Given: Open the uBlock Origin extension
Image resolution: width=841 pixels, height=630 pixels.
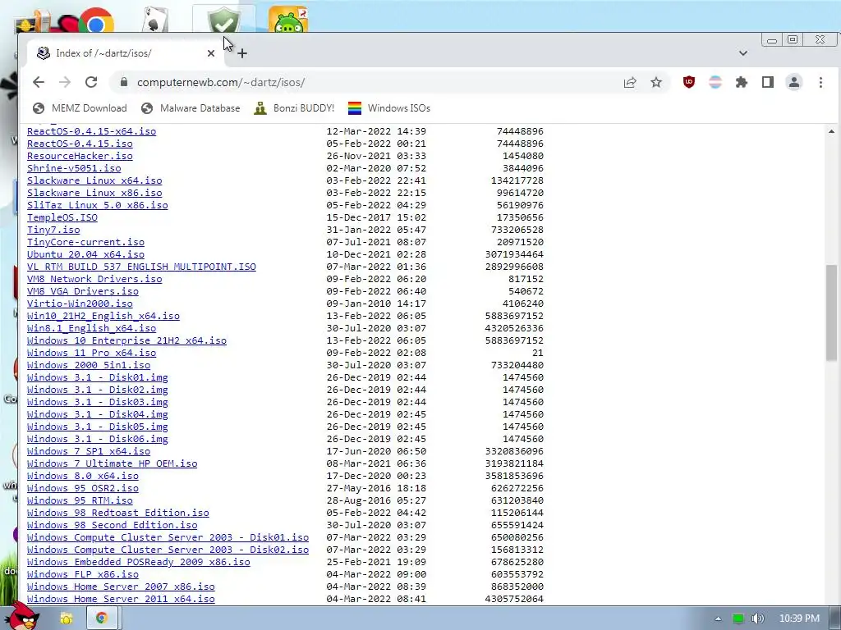Looking at the screenshot, I should pyautogui.click(x=689, y=82).
